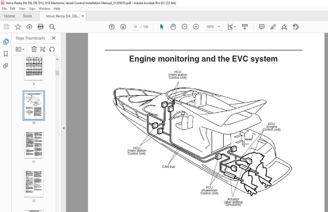Screen dimensions: 328x212
Task: Go to next page arrow
Action: 123,27
